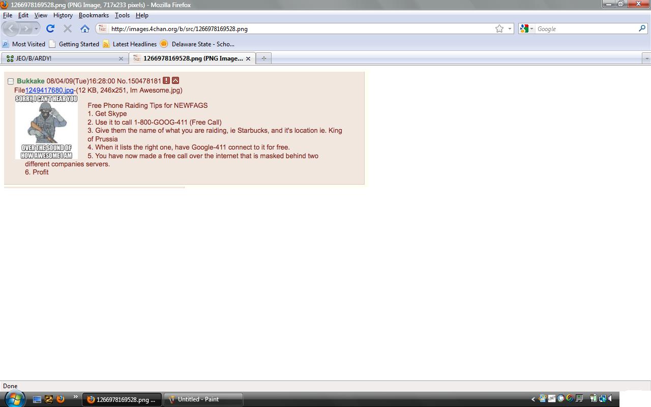Viewport: 651px width, 407px height.
Task: Close the 1266978169528.png tab
Action: point(248,59)
